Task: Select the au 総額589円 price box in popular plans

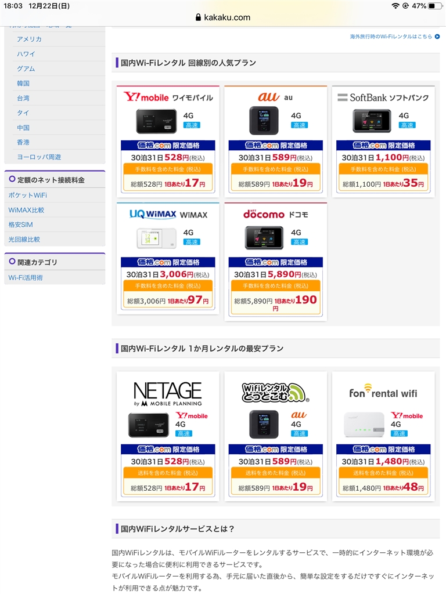Action: click(275, 184)
